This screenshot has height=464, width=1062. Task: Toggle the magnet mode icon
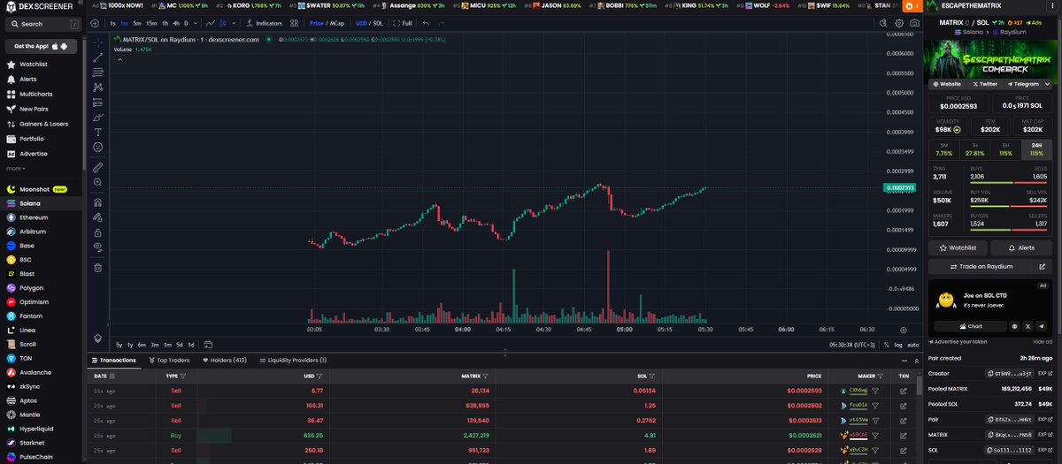(x=97, y=202)
